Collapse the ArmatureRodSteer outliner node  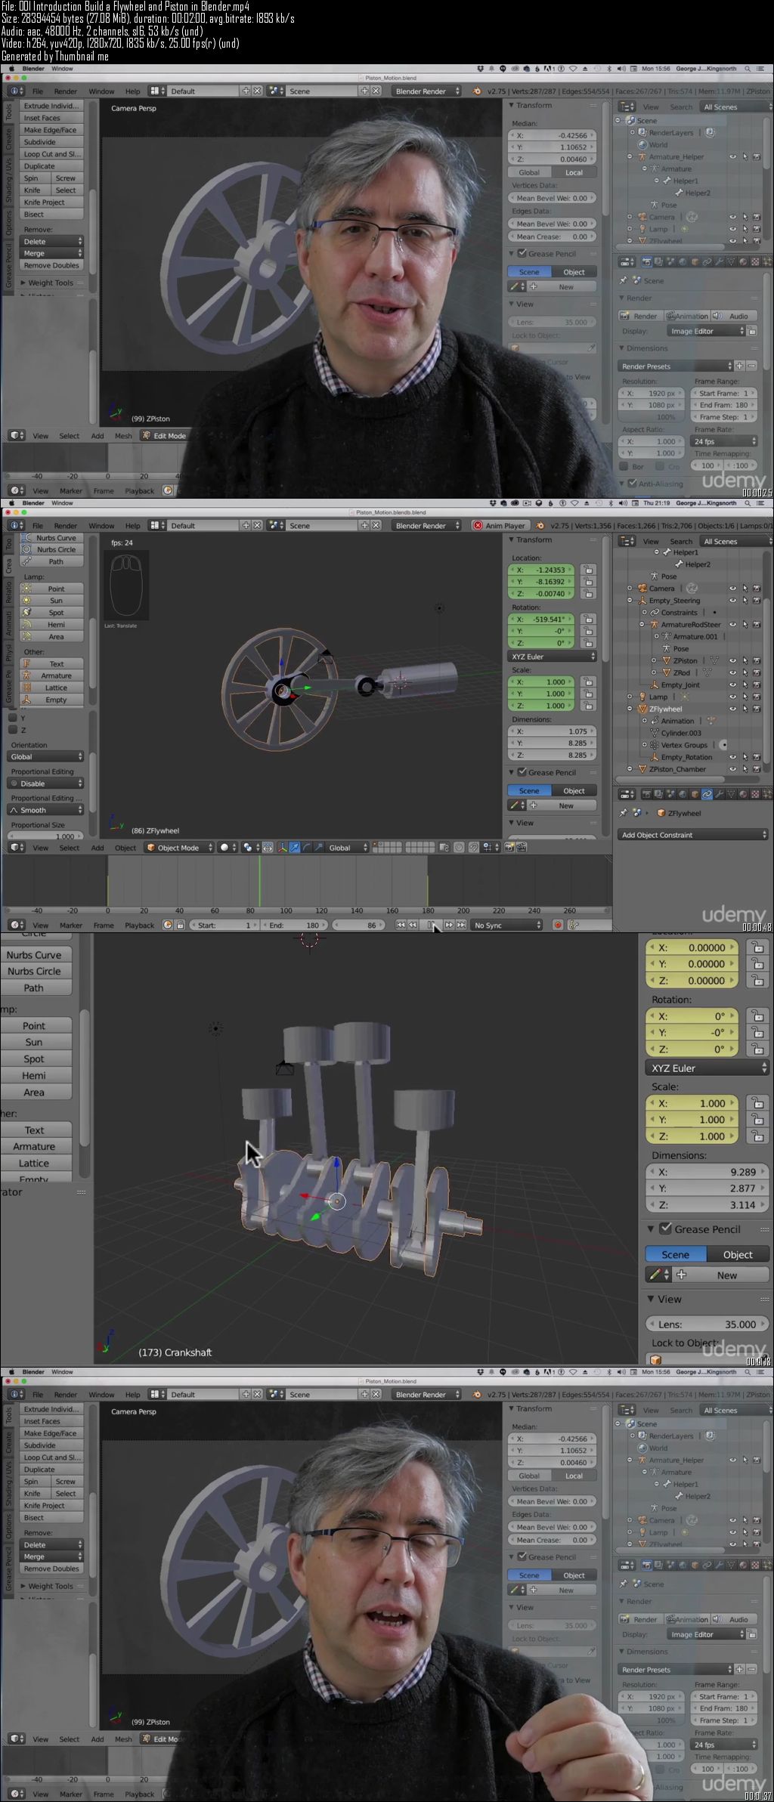coord(642,625)
